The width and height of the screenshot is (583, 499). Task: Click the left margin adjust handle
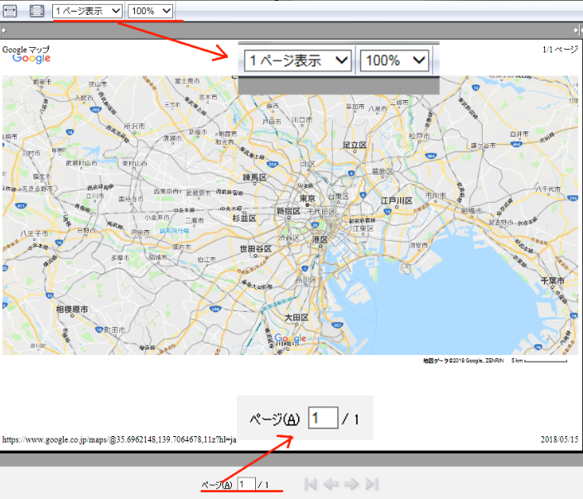click(3, 30)
